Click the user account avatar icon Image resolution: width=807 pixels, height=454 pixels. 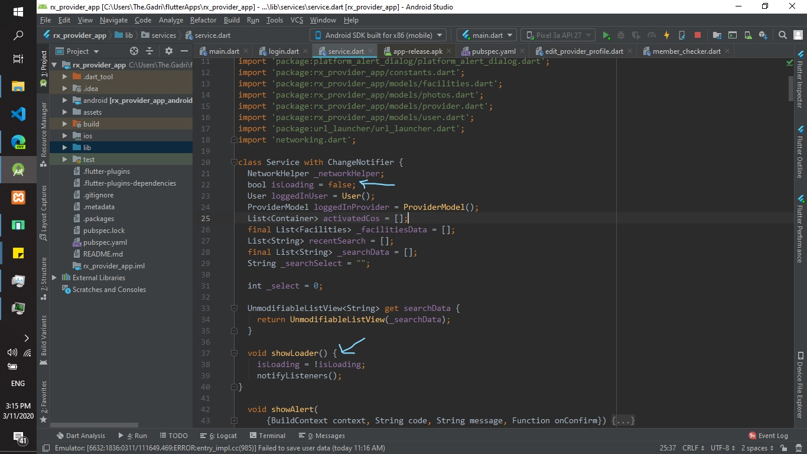point(798,35)
